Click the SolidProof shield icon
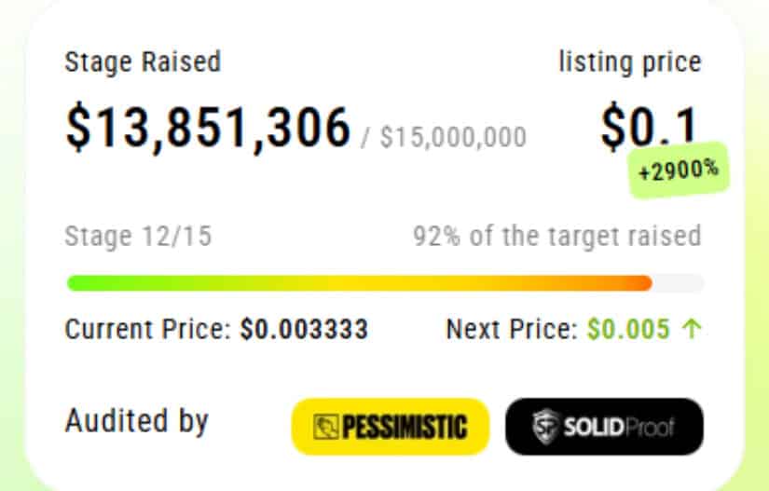This screenshot has height=491, width=769. (546, 427)
